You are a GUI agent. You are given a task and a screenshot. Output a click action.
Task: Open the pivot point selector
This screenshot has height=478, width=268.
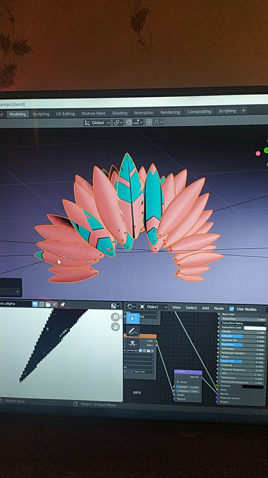118,122
